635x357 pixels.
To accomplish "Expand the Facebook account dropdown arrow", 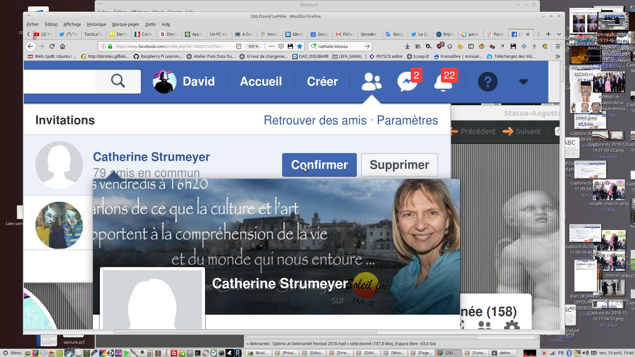I will coord(523,82).
